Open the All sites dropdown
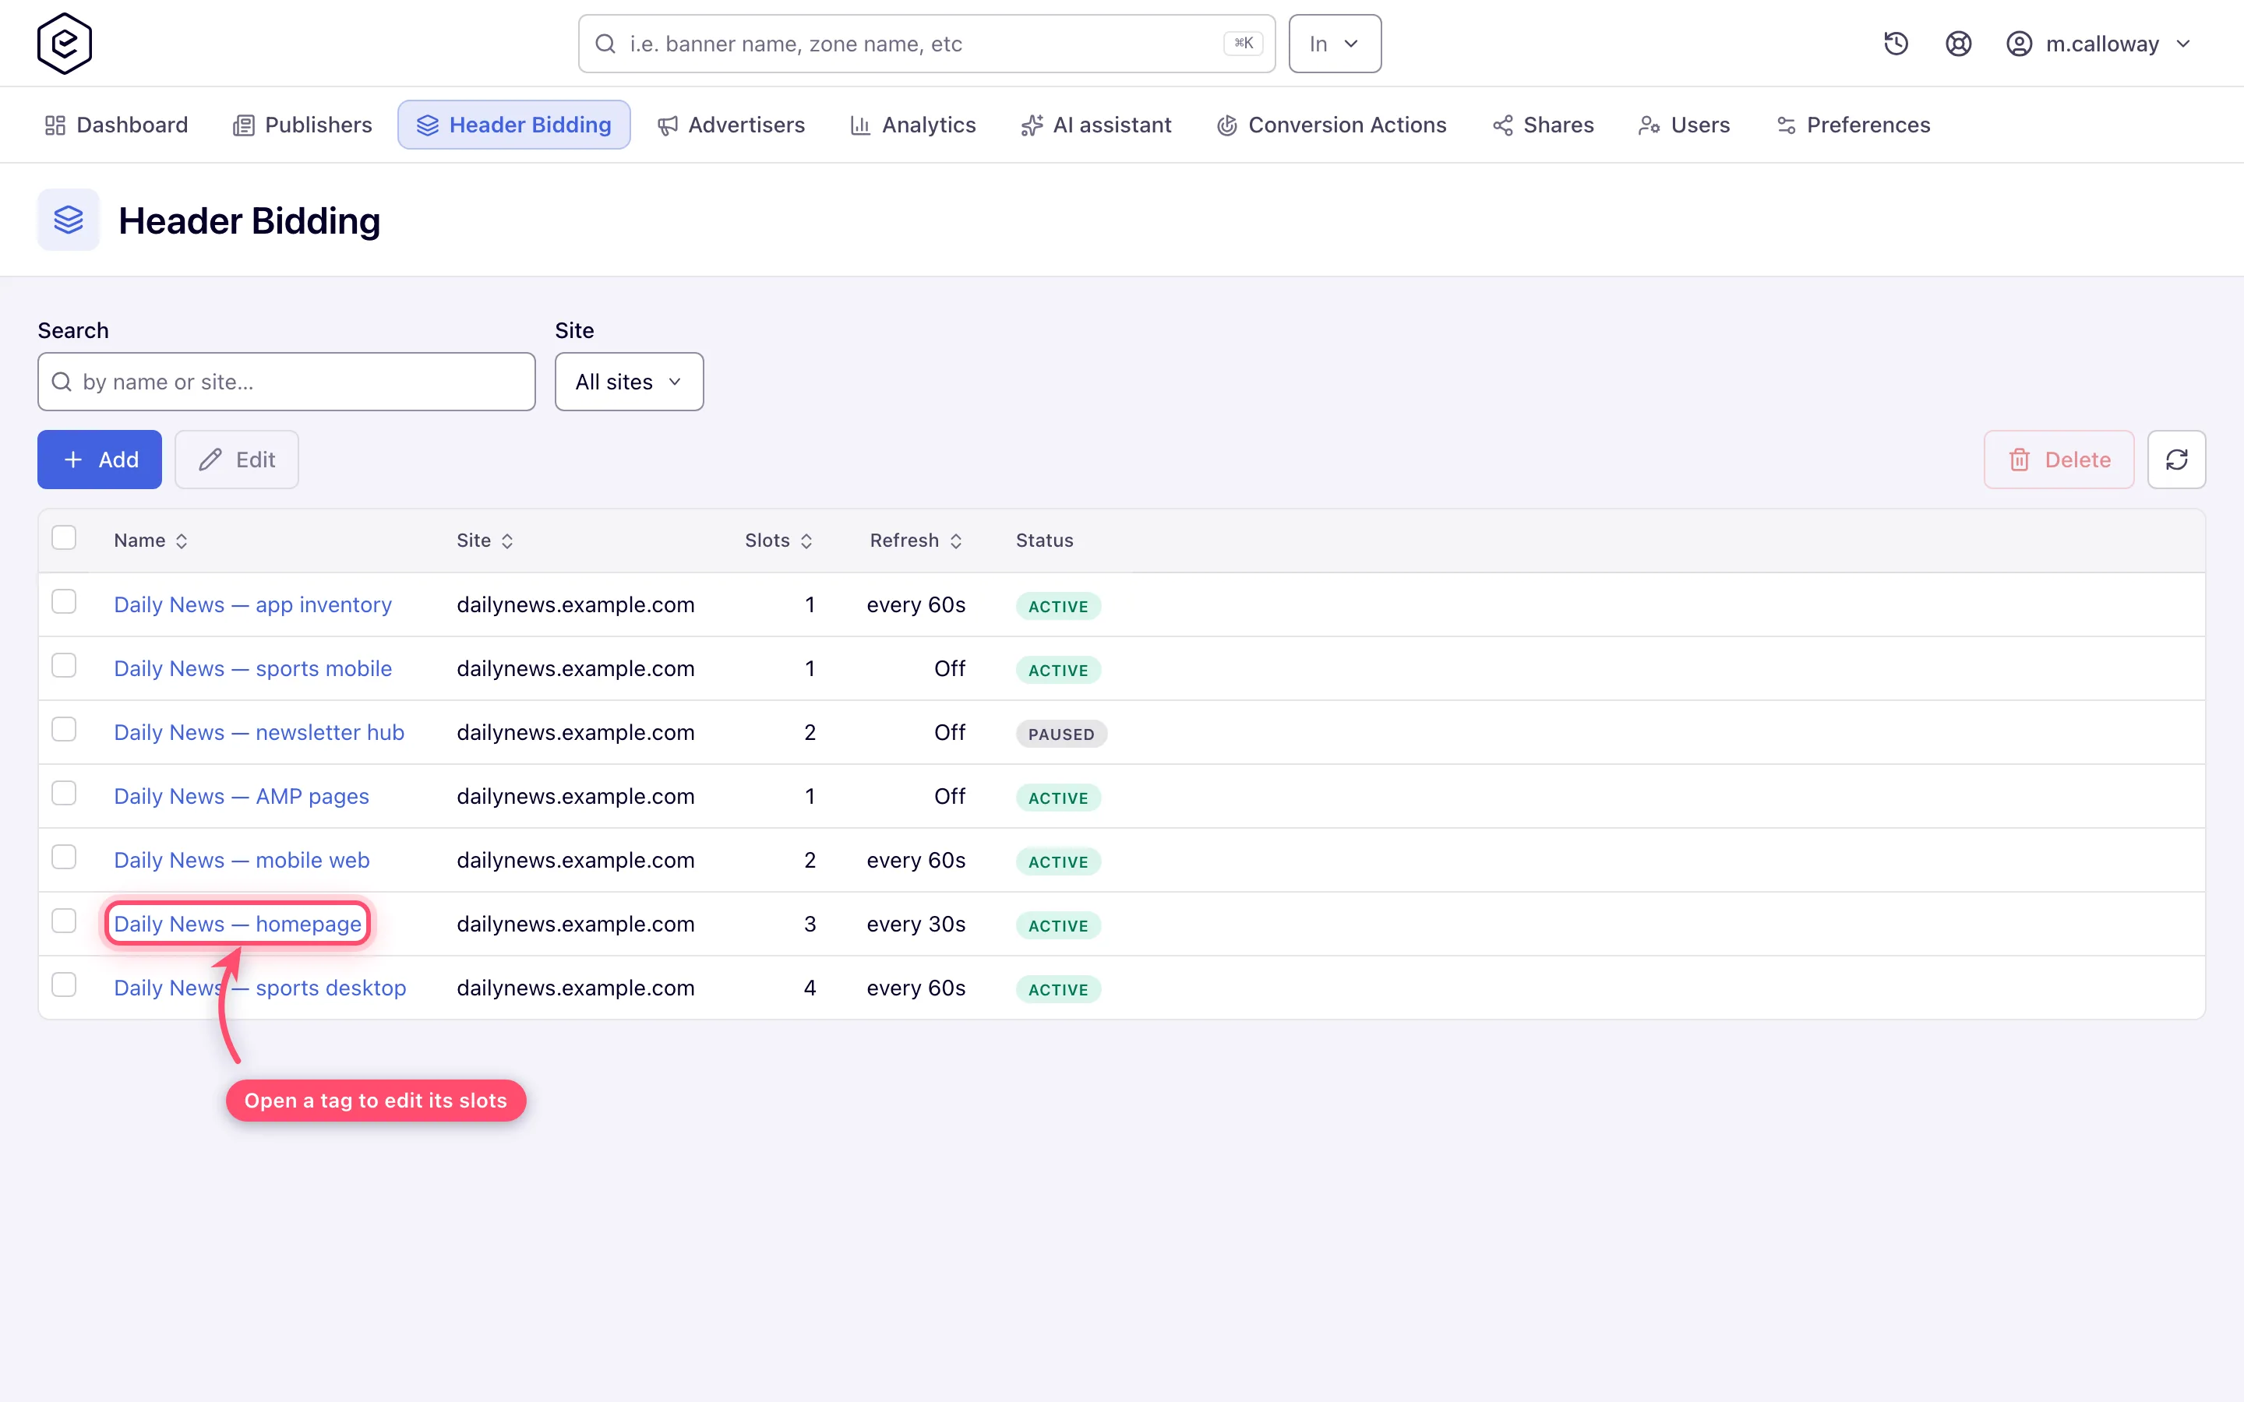The height and width of the screenshot is (1402, 2244). 629,382
